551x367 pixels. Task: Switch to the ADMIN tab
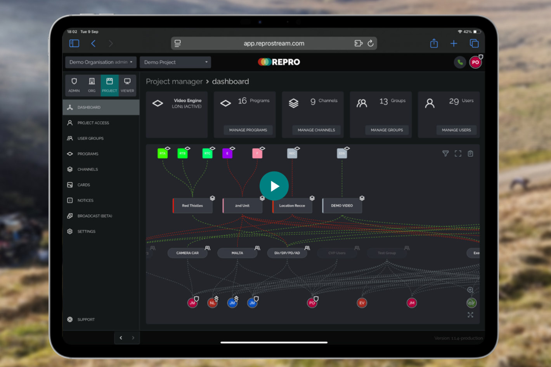pos(74,85)
